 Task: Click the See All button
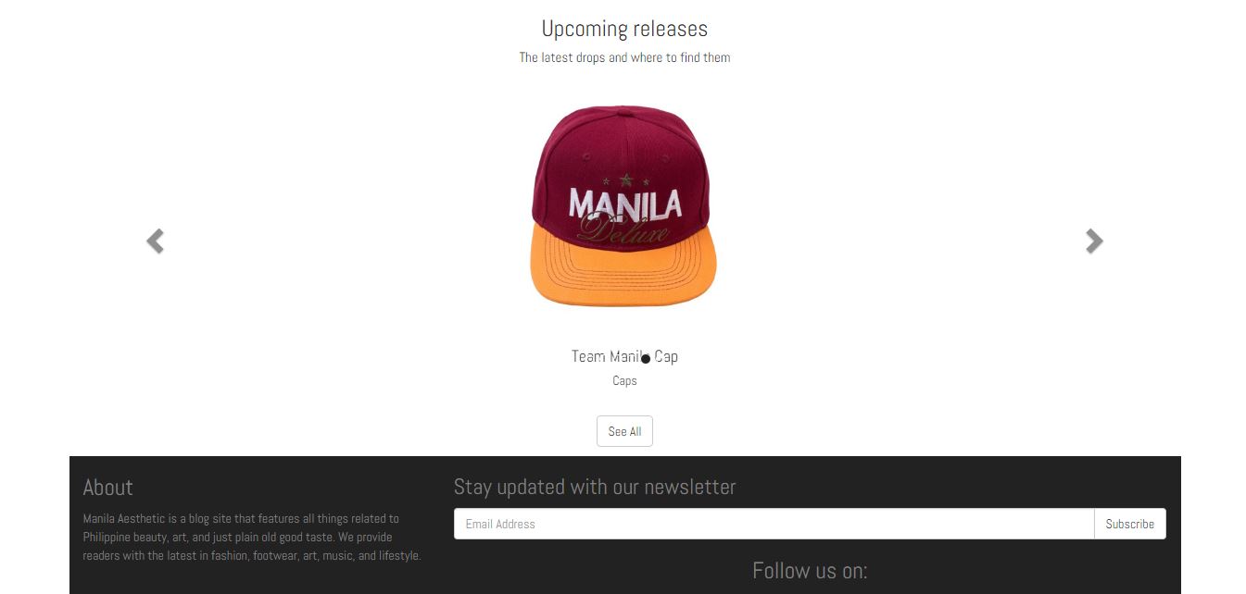point(624,431)
